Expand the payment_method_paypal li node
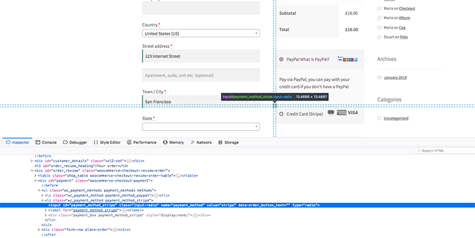 pyautogui.click(x=43, y=195)
